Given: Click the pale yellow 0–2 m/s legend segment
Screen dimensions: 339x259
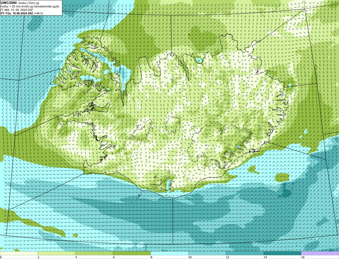Looking at the screenshot, I should pos(19,253).
